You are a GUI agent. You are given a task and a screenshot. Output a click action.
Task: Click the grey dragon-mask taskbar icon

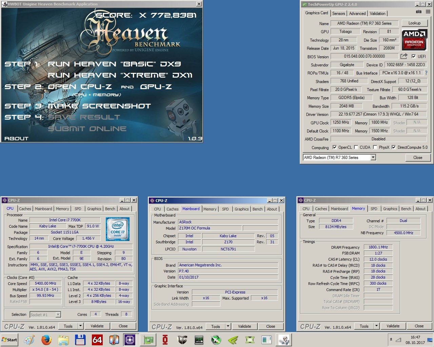click(x=182, y=340)
